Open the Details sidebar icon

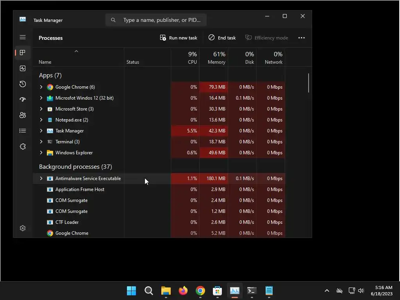23,131
